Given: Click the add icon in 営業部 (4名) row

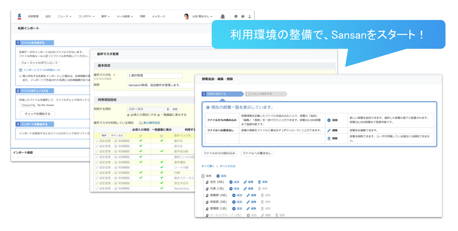Looking at the screenshot, I should [x=234, y=195].
